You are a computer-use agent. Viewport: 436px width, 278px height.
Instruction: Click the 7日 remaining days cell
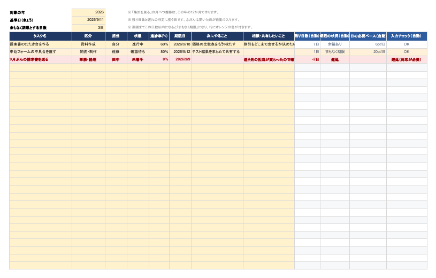[x=307, y=44]
